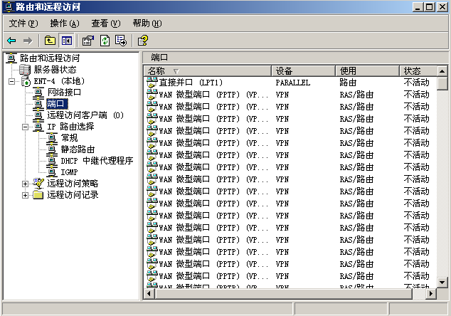Select 服务器状态 in the tree
Viewport: 451px width, 316px height.
pyautogui.click(x=55, y=70)
